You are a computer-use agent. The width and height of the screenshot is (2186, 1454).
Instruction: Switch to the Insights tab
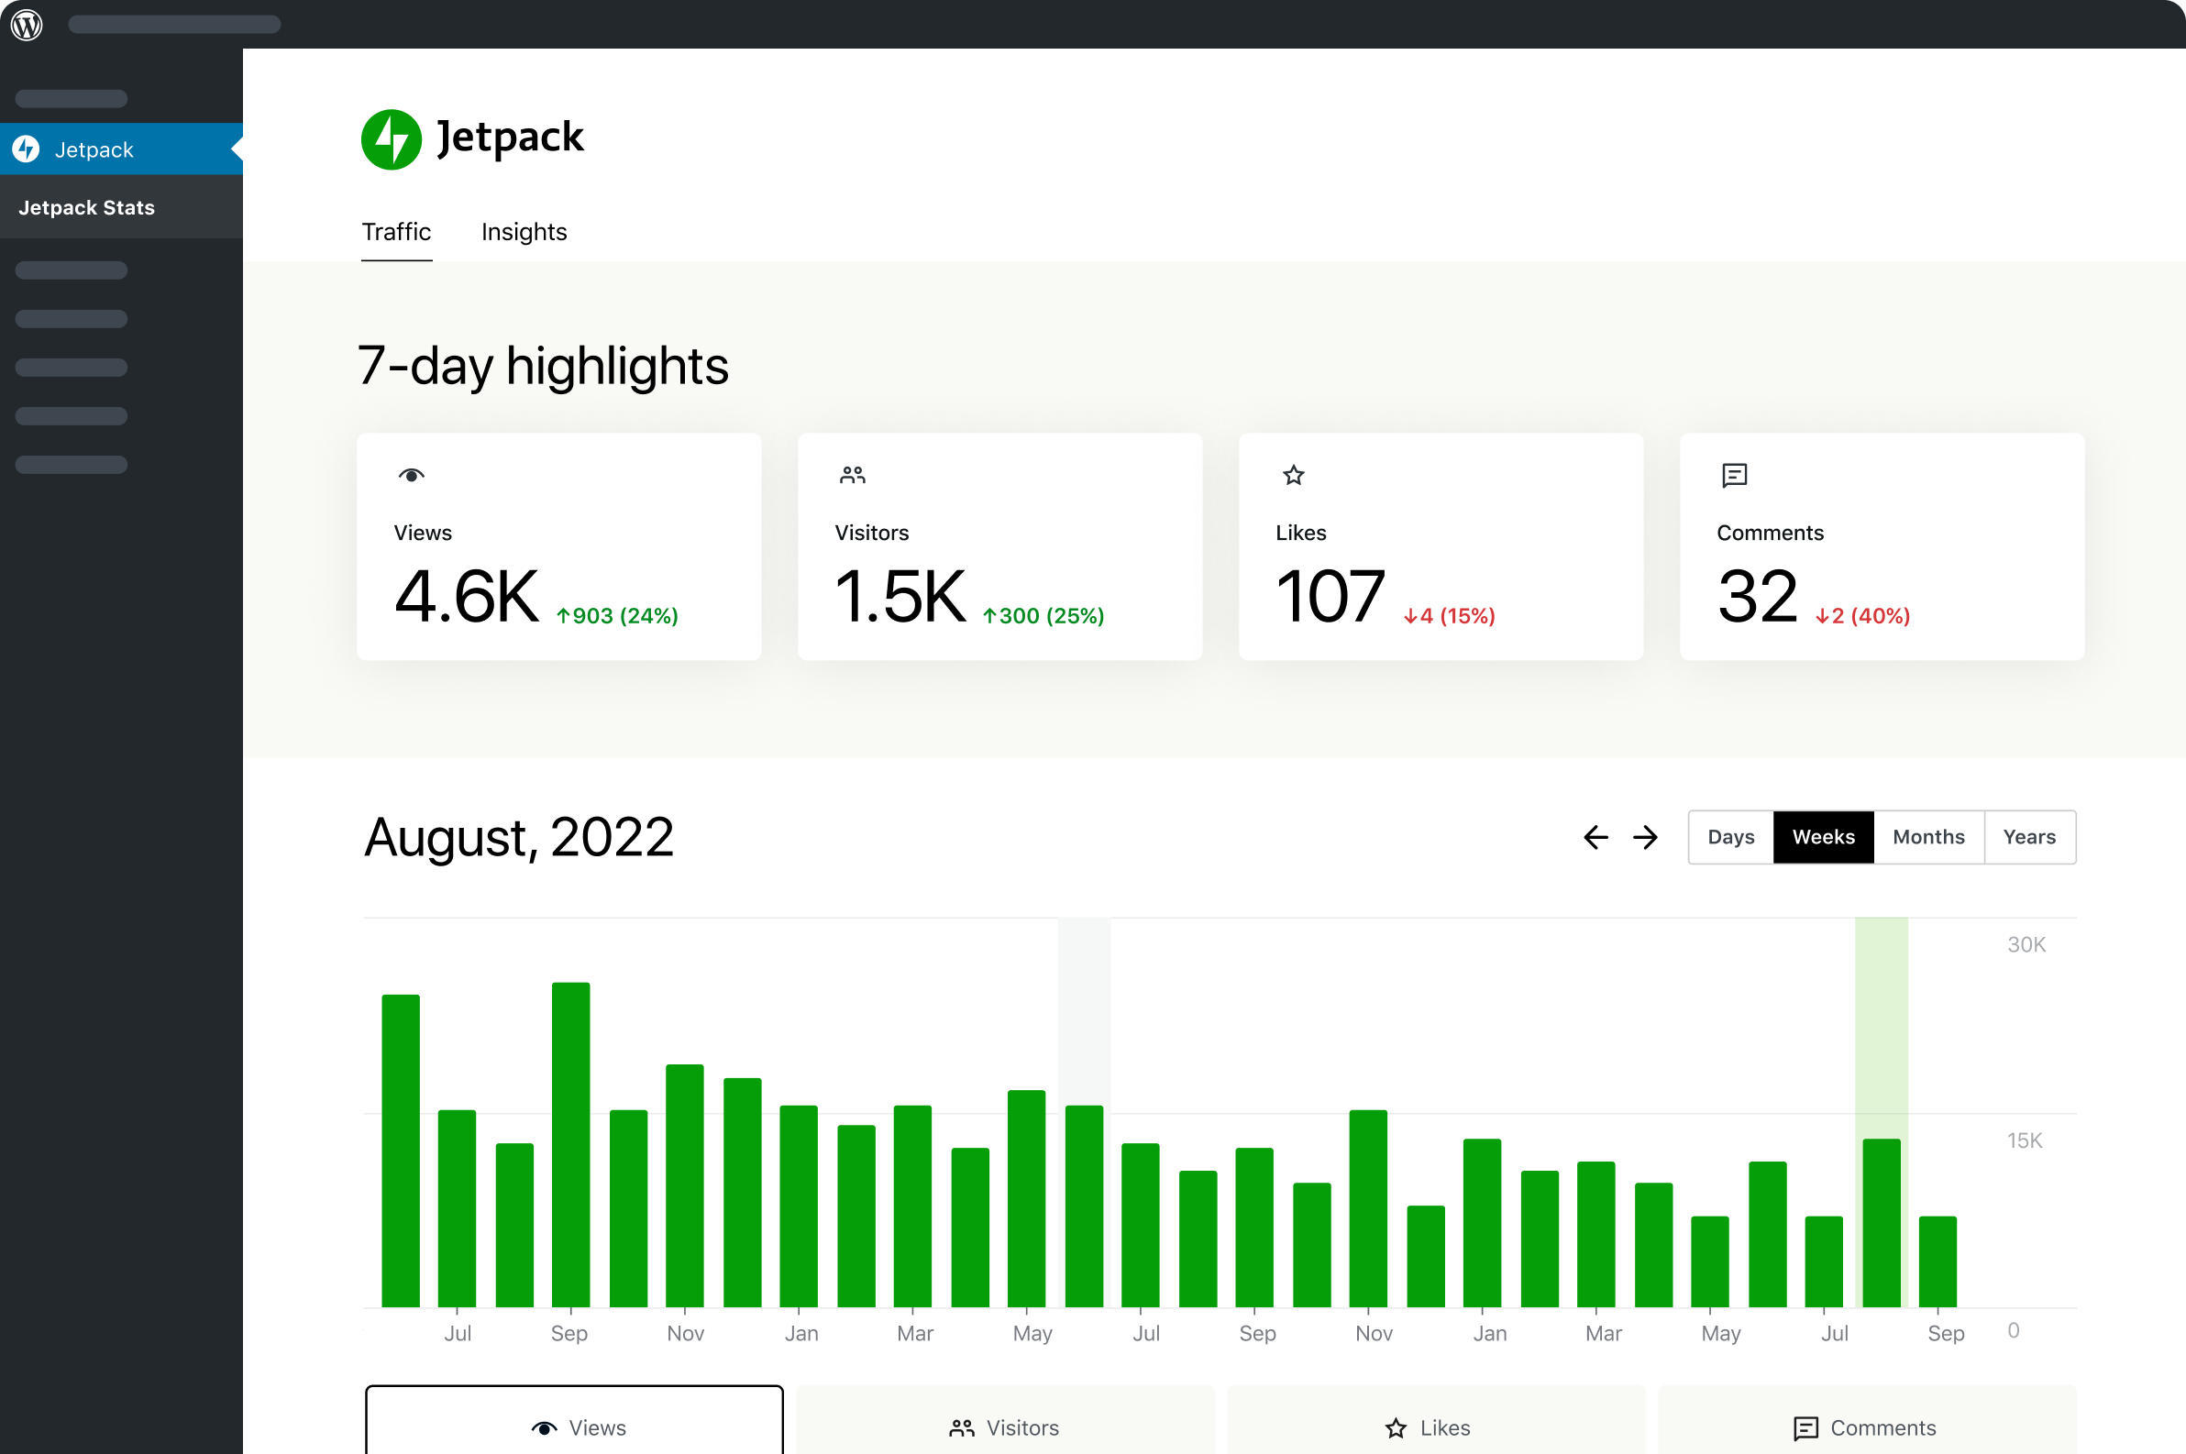click(523, 232)
